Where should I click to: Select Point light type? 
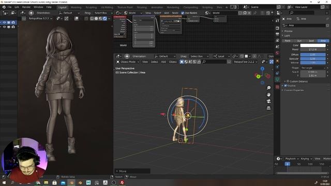288,41
